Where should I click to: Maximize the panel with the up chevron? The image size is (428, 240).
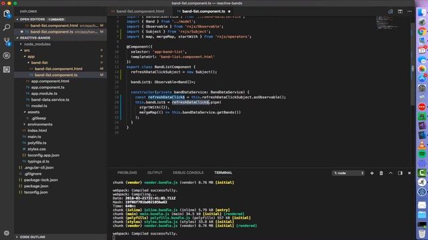(391, 173)
